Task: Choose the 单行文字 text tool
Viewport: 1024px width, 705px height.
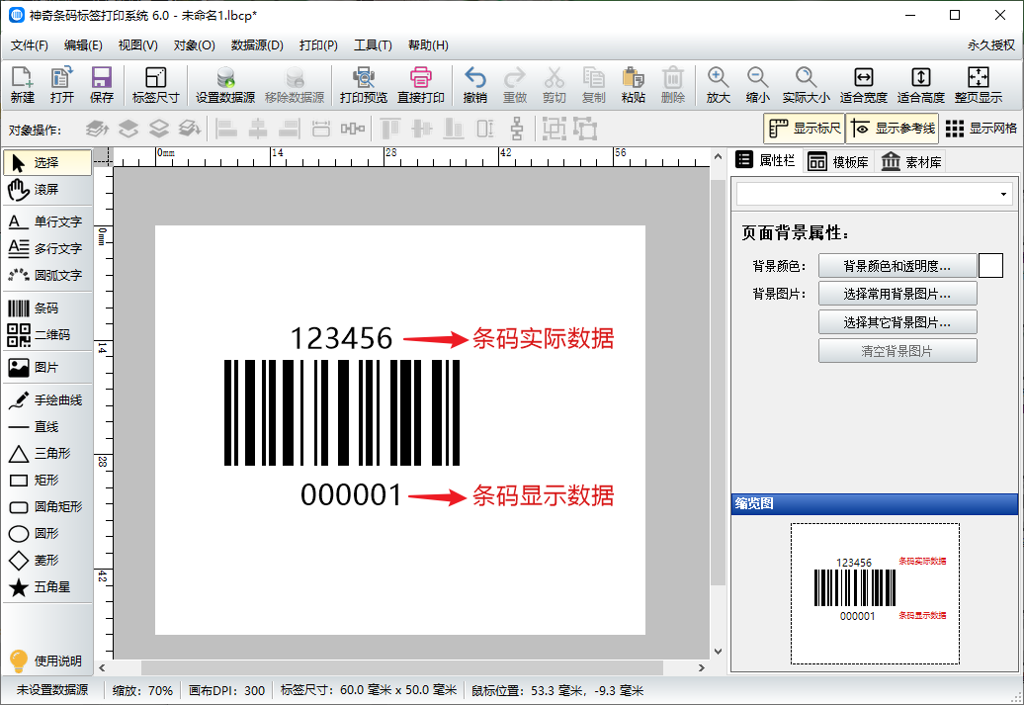Action: pos(47,222)
